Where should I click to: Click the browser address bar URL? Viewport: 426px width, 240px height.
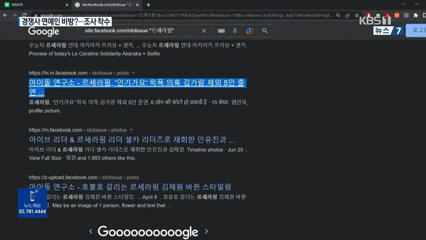186,15
